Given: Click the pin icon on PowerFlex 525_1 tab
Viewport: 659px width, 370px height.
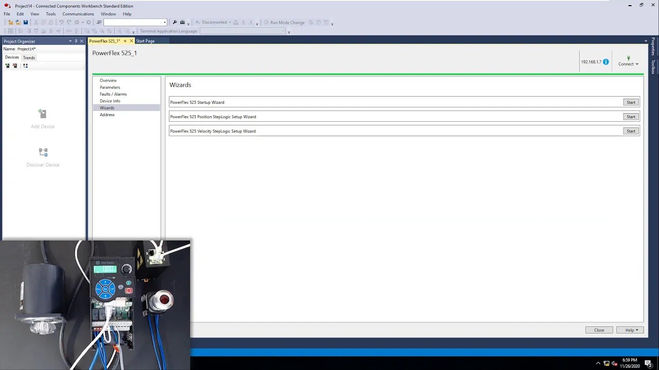Looking at the screenshot, I should [x=125, y=41].
